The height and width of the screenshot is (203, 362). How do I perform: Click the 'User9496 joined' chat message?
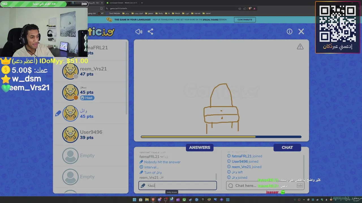[245, 162]
